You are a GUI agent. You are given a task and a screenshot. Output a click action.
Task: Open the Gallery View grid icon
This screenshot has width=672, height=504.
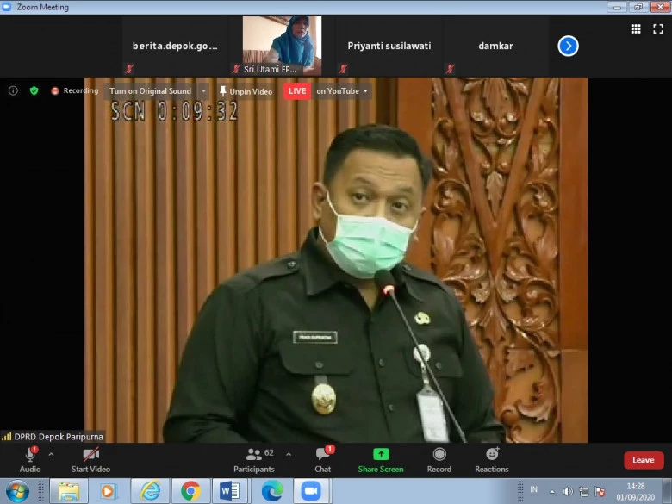[x=636, y=28]
